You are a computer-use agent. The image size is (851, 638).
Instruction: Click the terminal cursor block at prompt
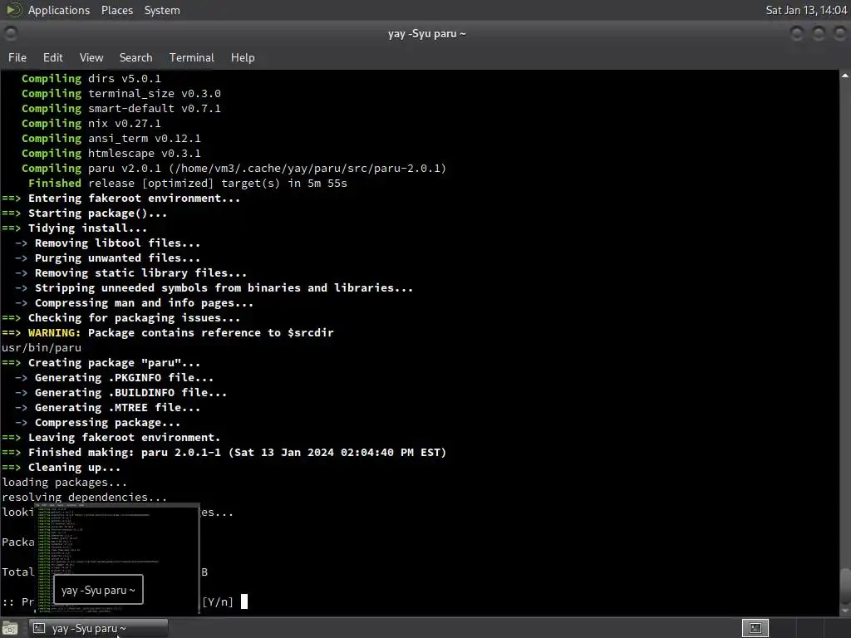click(244, 601)
